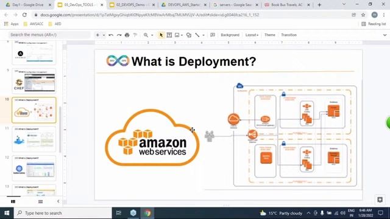This screenshot has height=219, width=390.
Task: Click the undo arrow icon
Action: coord(111,35)
